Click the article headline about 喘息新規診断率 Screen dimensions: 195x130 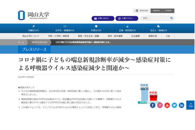94,64
